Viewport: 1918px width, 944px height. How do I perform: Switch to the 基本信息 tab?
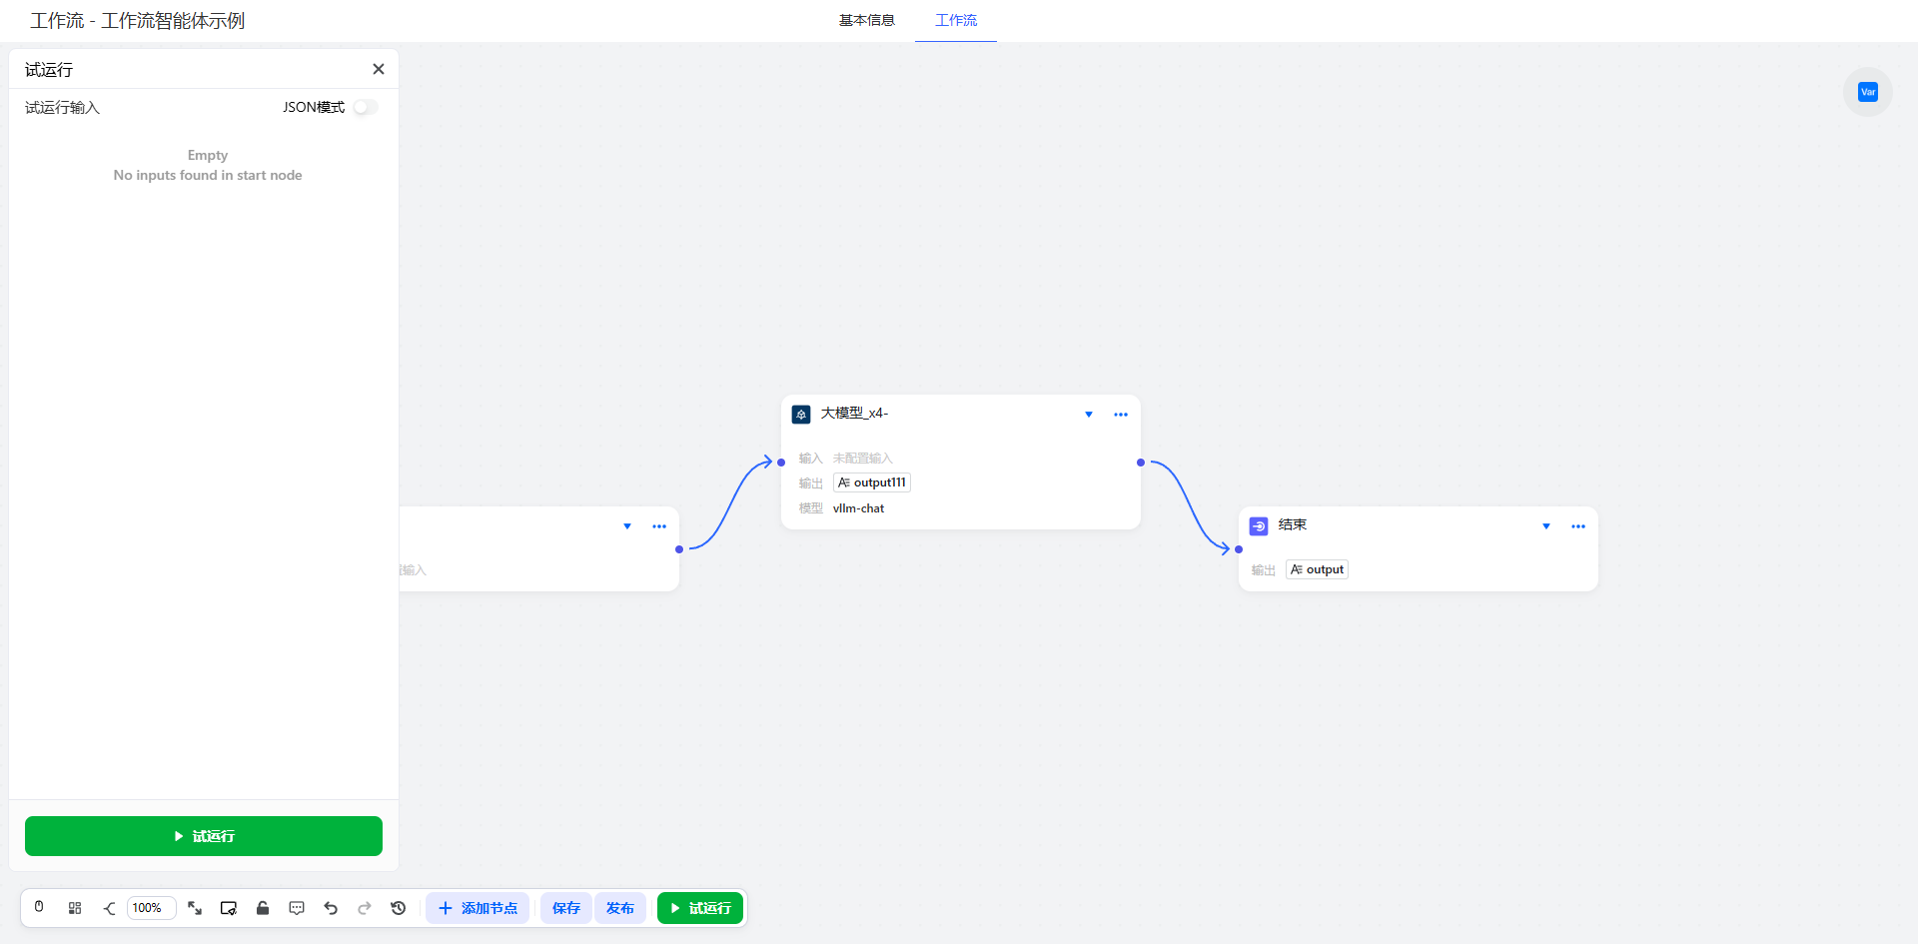[866, 20]
